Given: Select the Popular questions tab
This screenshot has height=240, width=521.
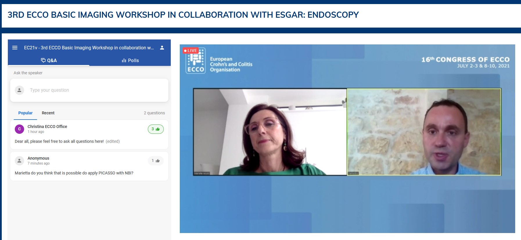Looking at the screenshot, I should [25, 113].
